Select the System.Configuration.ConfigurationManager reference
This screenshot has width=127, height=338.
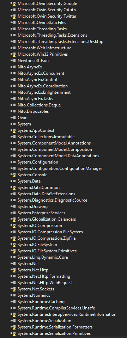click(x=60, y=168)
